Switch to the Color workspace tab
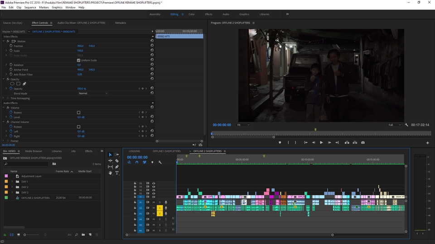 point(192,14)
